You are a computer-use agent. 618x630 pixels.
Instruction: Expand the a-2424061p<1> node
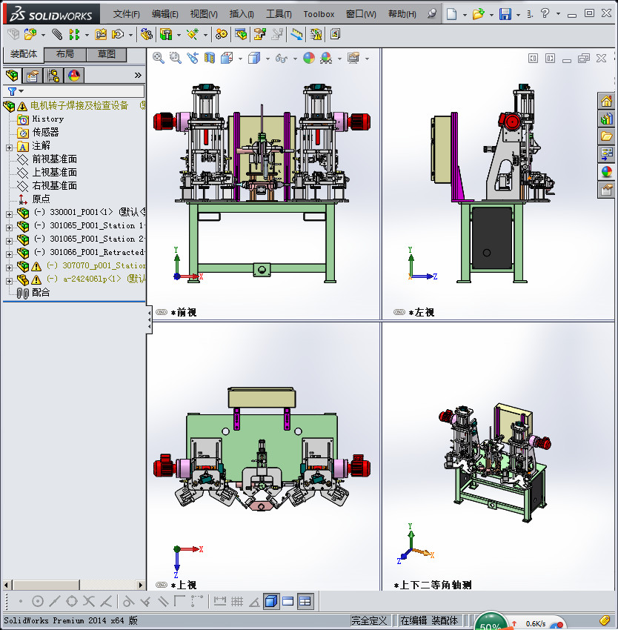tap(9, 281)
